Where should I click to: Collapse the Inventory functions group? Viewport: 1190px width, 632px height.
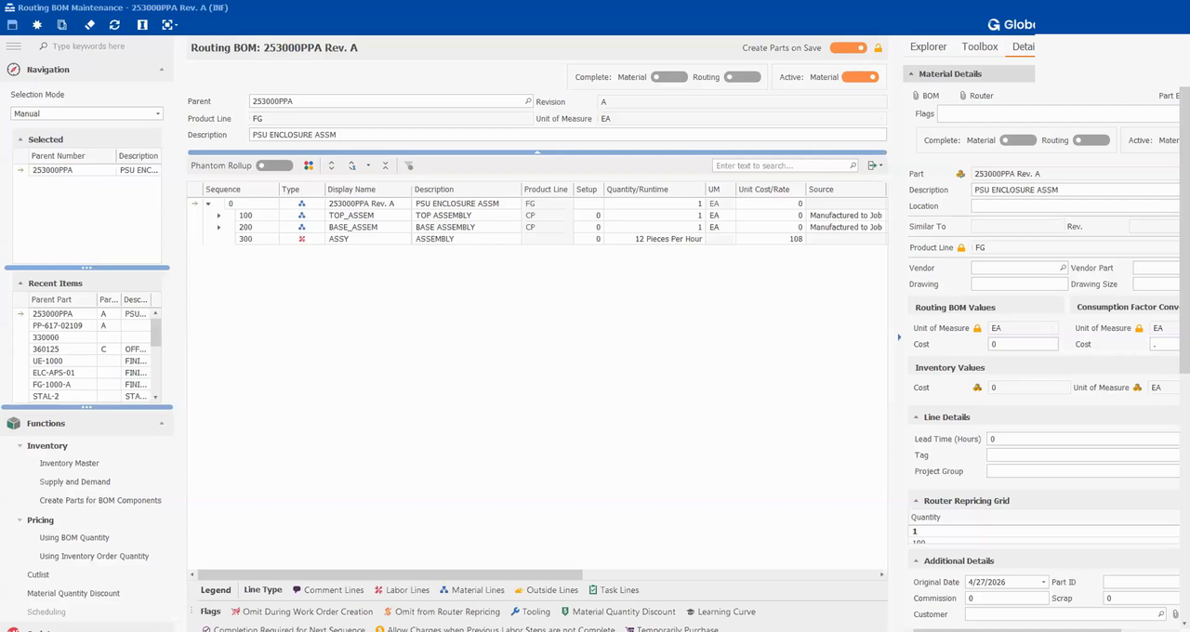20,446
